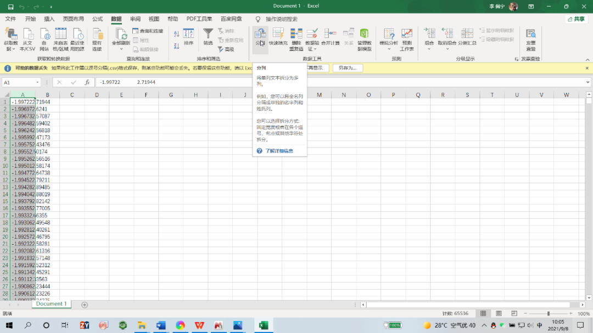The height and width of the screenshot is (333, 593).
Task: Toggle the 筛选 (Filter) funnel
Action: pyautogui.click(x=208, y=37)
